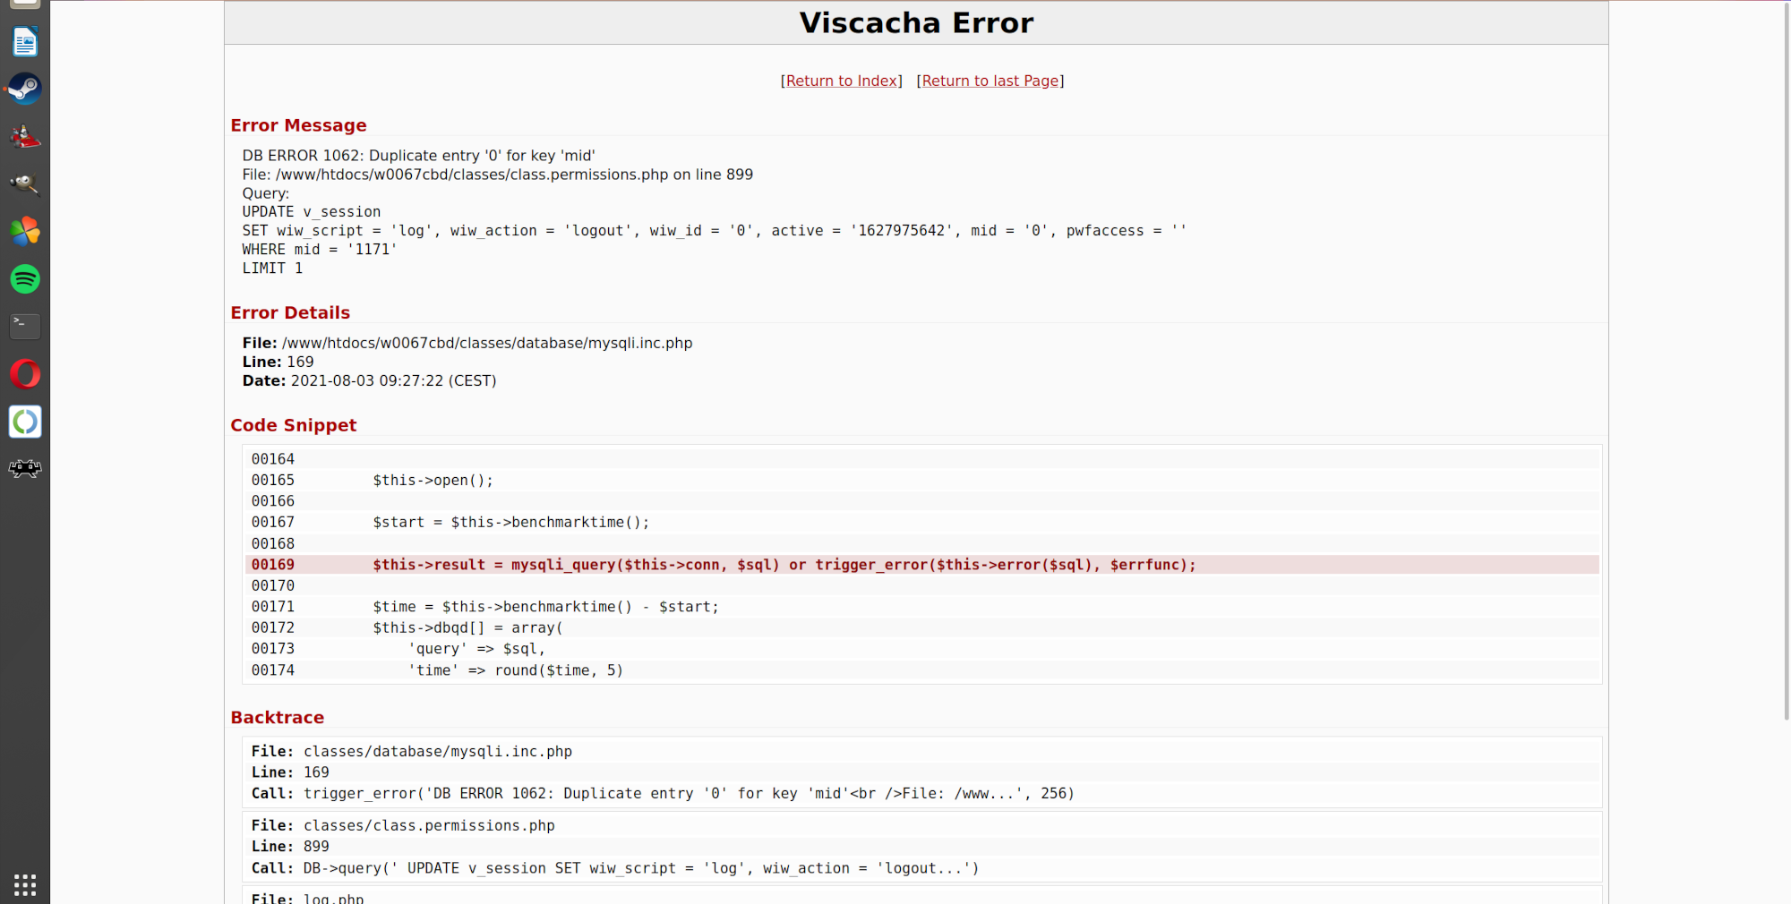This screenshot has width=1791, height=904.
Task: Launch GIMP image editor from dock
Action: [25, 184]
